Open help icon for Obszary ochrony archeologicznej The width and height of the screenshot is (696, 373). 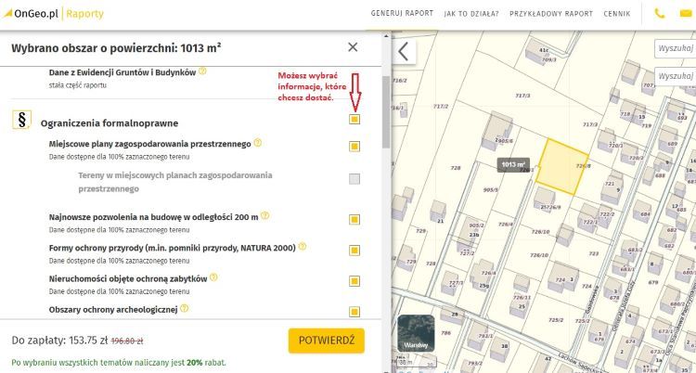pos(185,308)
